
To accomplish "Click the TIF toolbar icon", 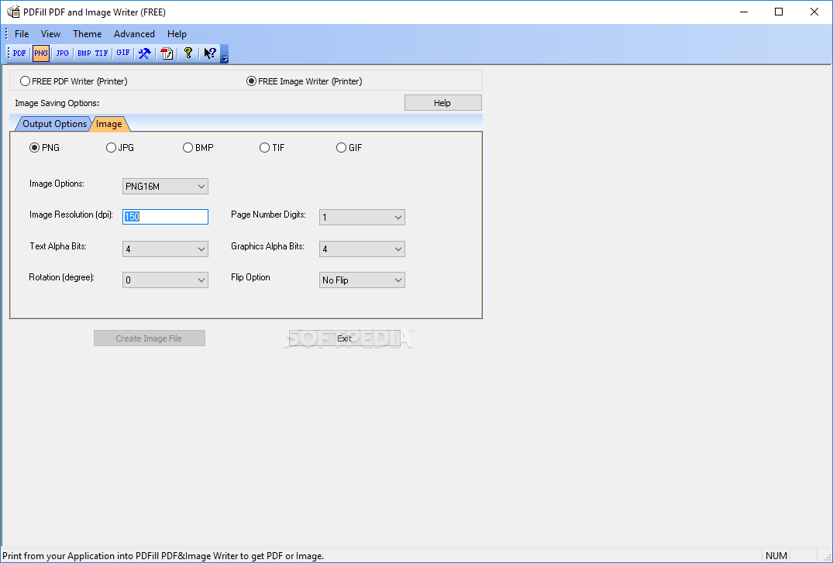I will tap(102, 53).
